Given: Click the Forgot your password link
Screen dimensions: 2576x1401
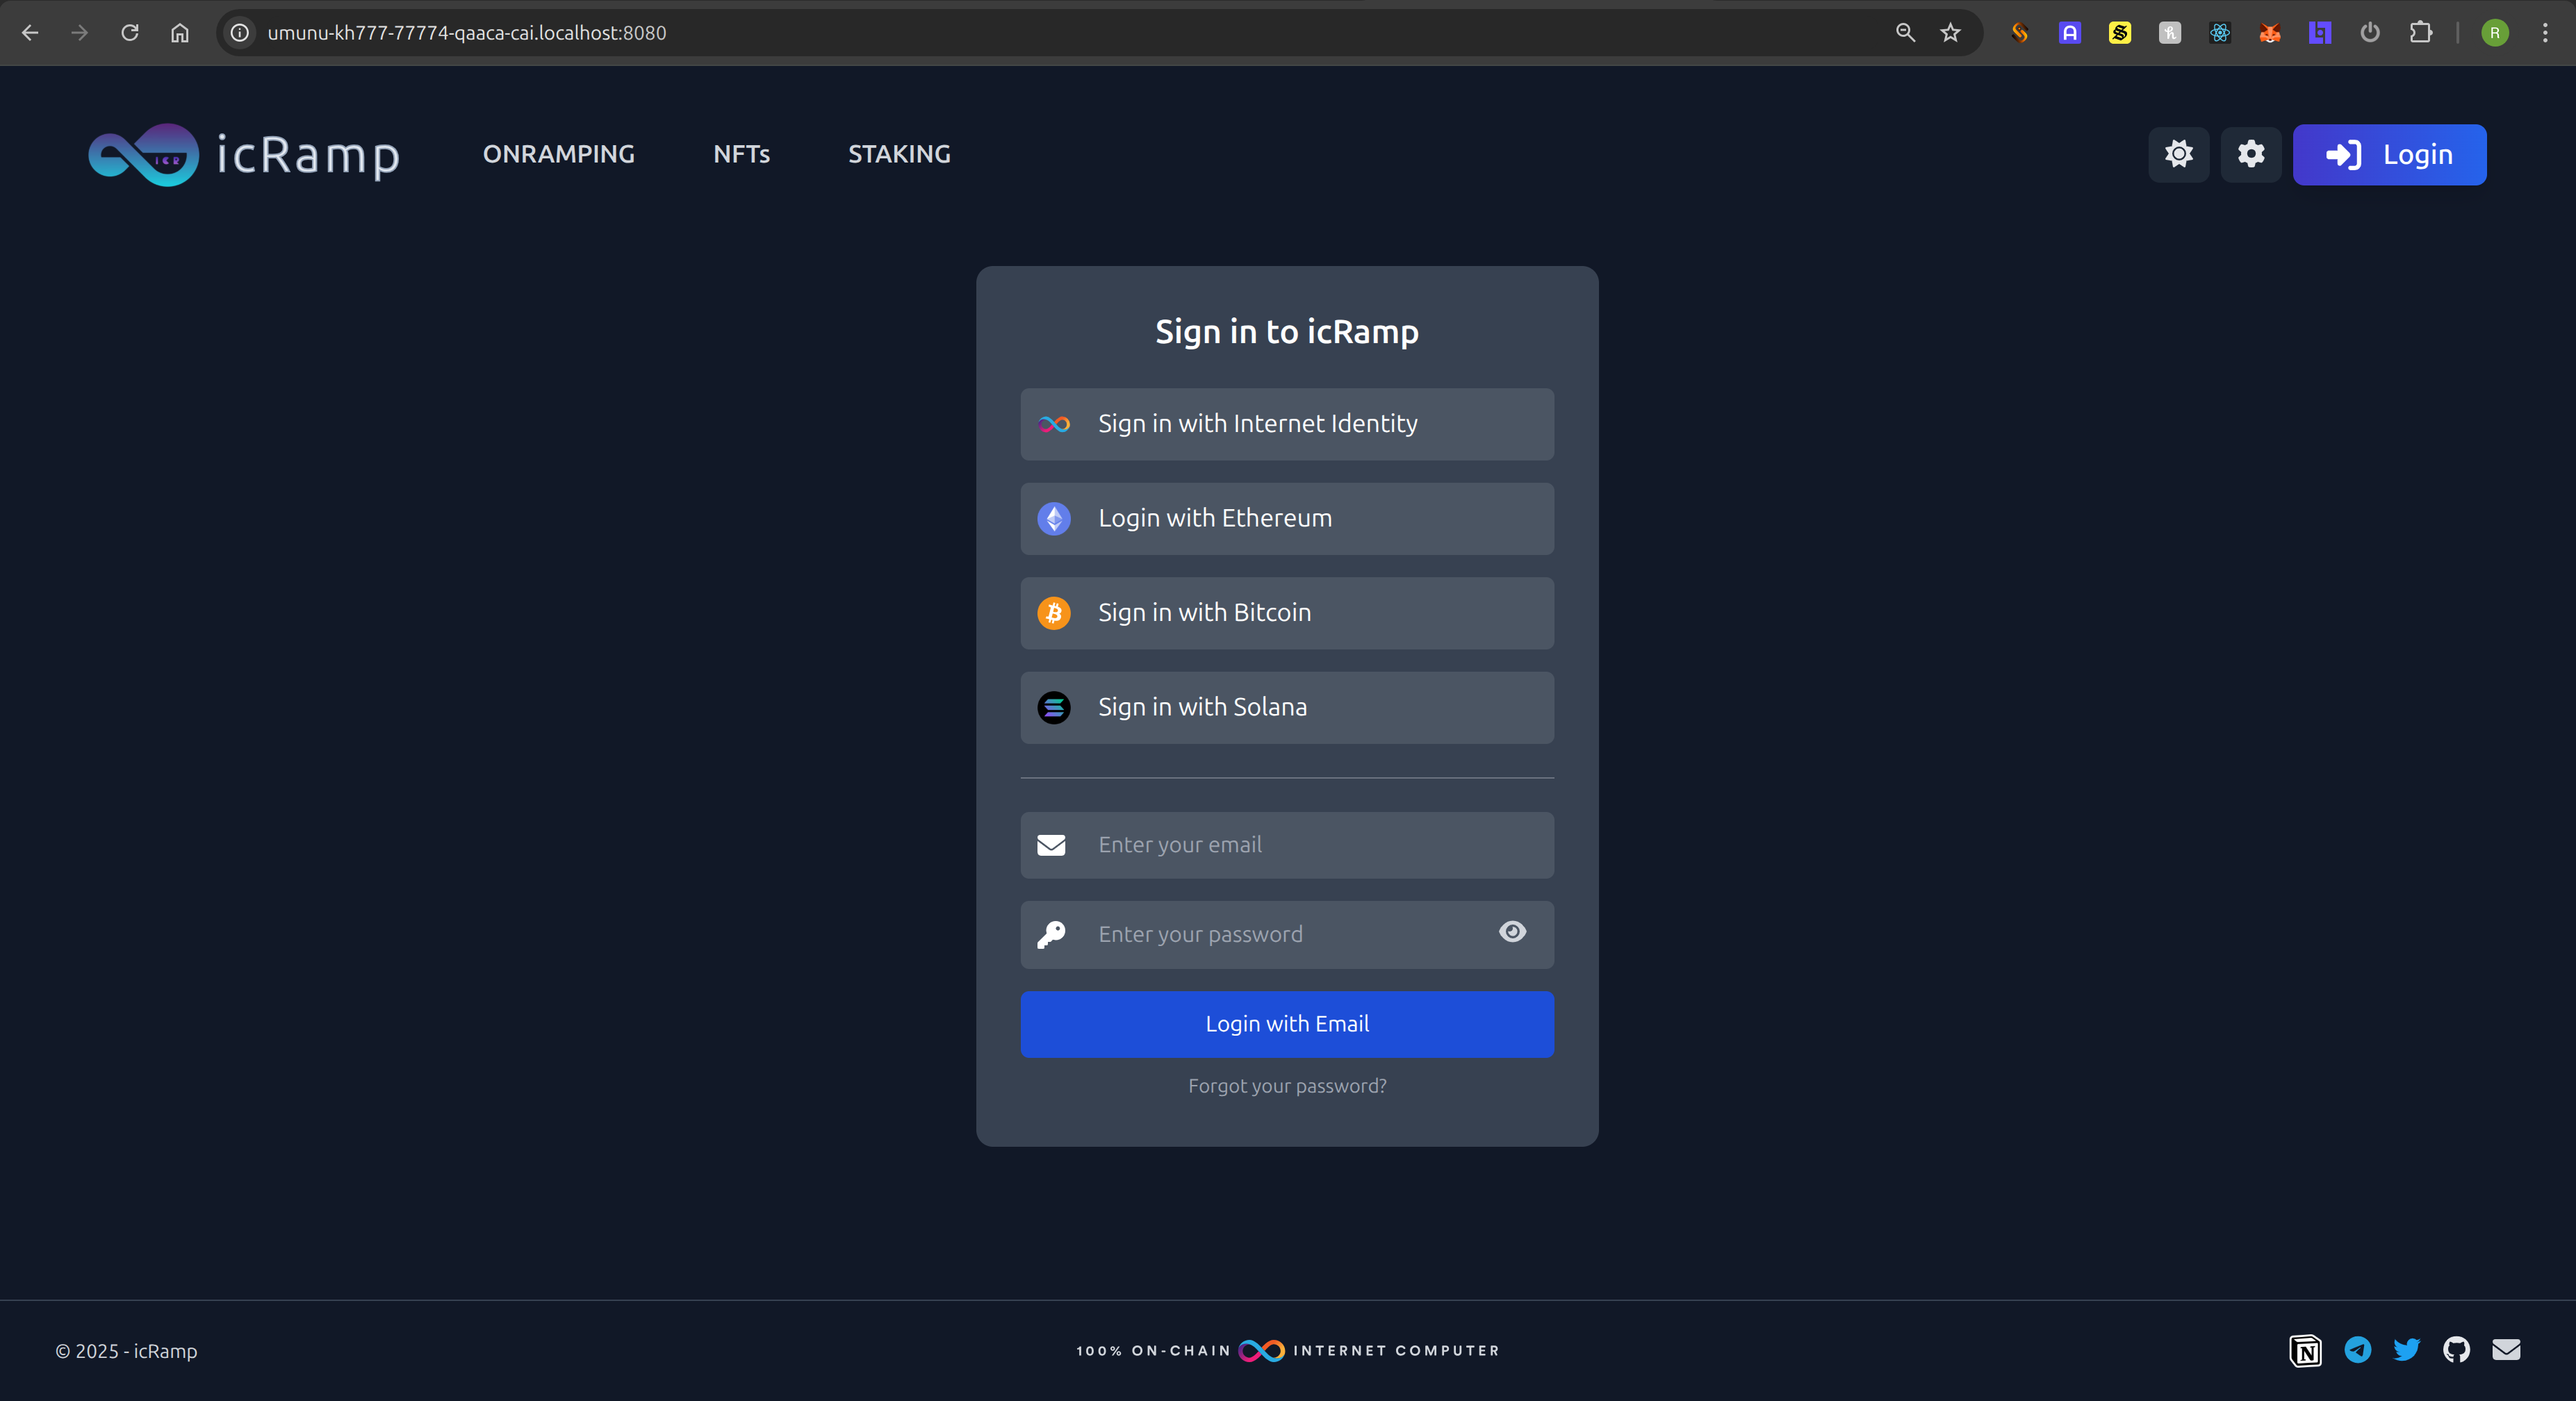Looking at the screenshot, I should 1287,1085.
